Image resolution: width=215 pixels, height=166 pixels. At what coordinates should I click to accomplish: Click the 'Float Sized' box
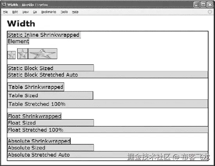click(x=50, y=123)
